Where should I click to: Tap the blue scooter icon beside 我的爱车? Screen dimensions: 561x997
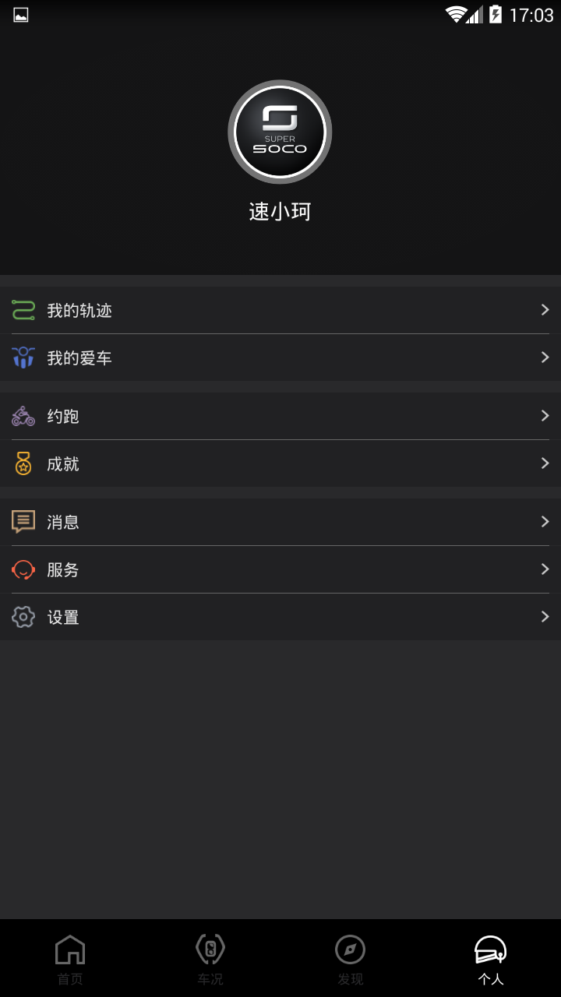pyautogui.click(x=23, y=358)
